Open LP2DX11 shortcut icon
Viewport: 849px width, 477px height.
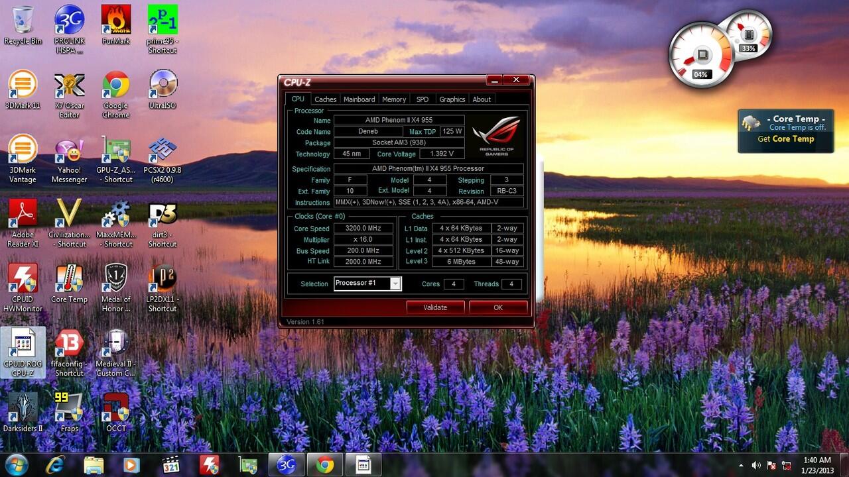point(162,288)
